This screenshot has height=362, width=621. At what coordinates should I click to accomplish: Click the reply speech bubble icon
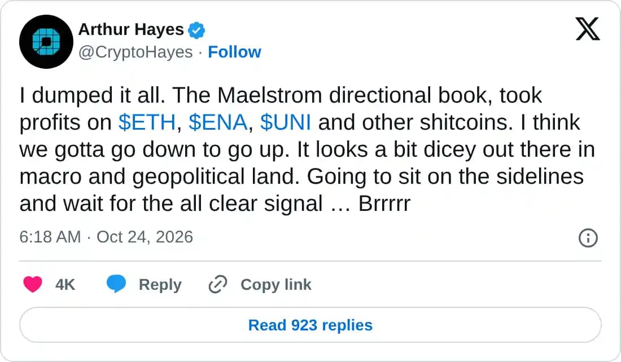coord(116,284)
